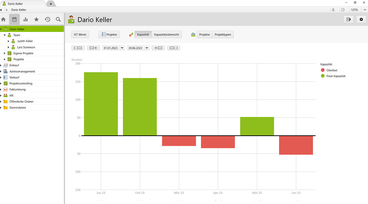368x204 pixels.
Task: Show favorites with the star icon
Action: pos(36,19)
